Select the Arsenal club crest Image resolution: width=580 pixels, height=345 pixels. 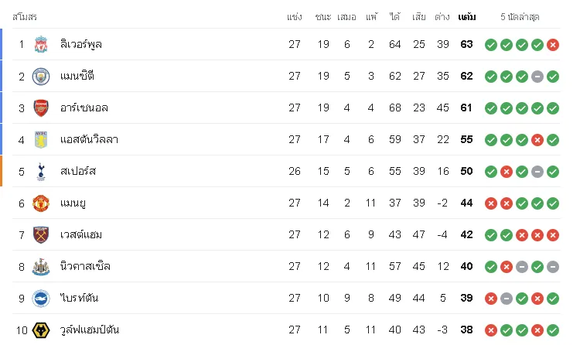point(41,108)
